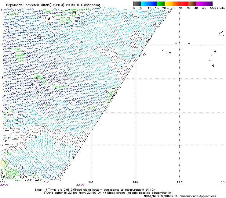
Task: Click the red 30-35 knots color segment
Action: click(184, 4)
